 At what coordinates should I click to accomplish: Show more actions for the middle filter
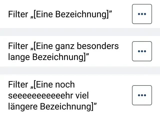(142, 51)
